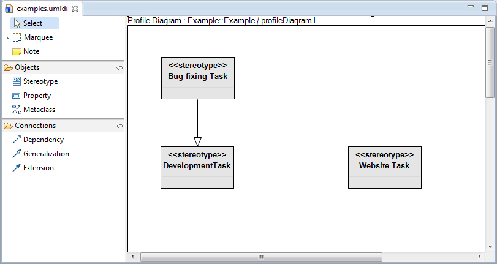The width and height of the screenshot is (497, 264).
Task: Click the DevelopmentTask stereotype box
Action: (197, 167)
